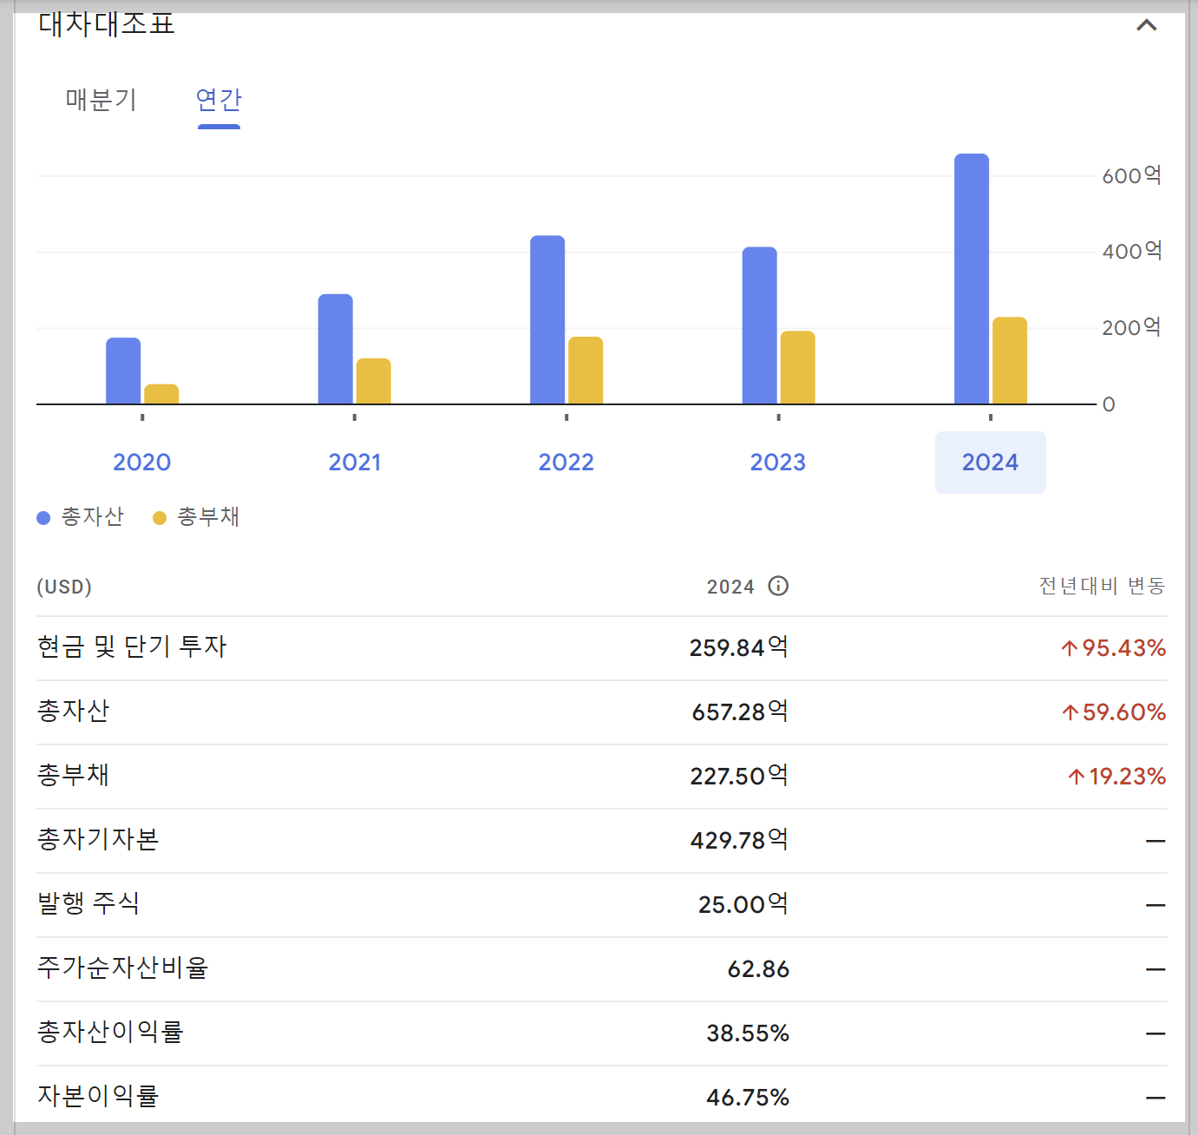This screenshot has width=1198, height=1135.
Task: Click the yellow 총부채 bar for 2022
Action: [x=586, y=369]
